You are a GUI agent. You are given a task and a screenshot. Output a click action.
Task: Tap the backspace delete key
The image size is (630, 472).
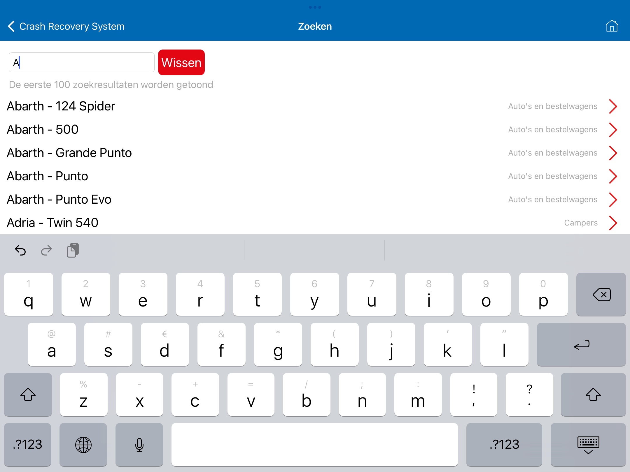tap(601, 294)
